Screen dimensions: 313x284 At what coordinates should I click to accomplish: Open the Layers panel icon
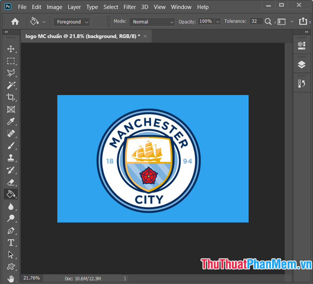click(301, 64)
